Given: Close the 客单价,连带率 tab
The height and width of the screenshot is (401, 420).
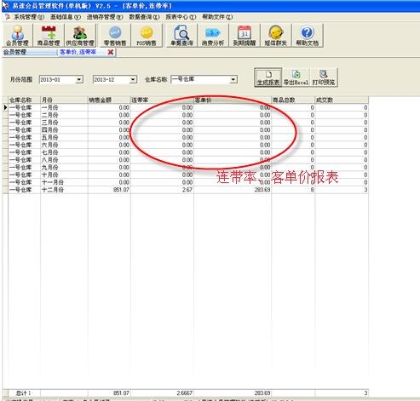Looking at the screenshot, I should [x=111, y=52].
